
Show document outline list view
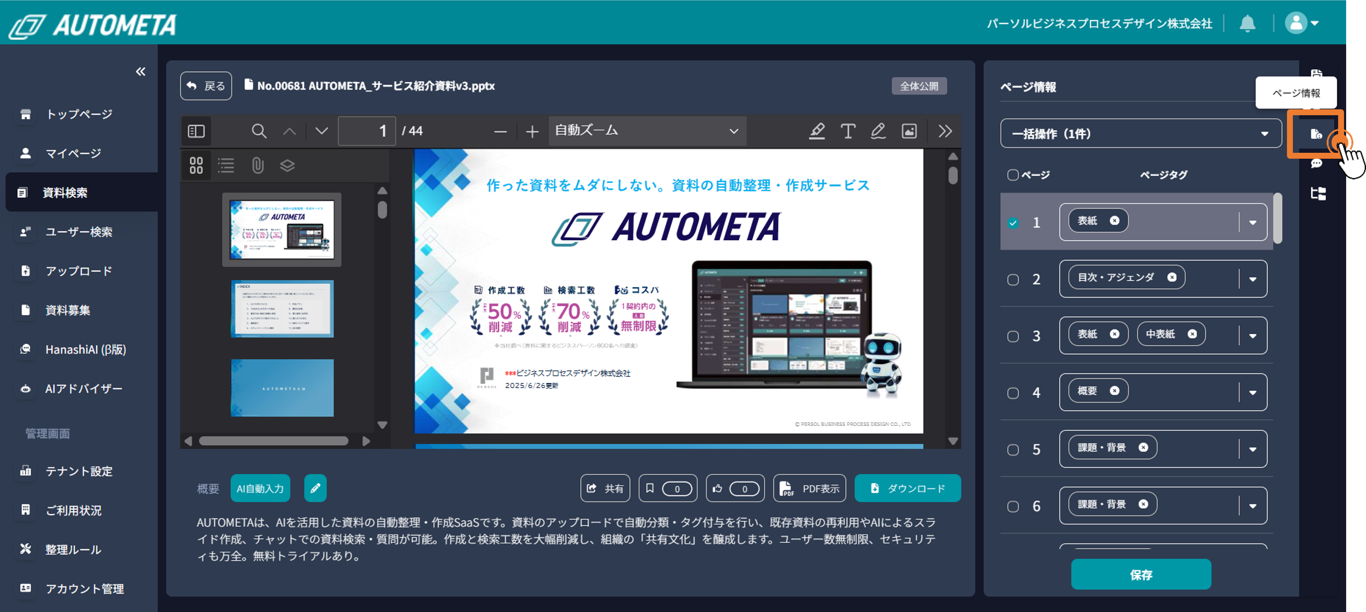coord(226,165)
